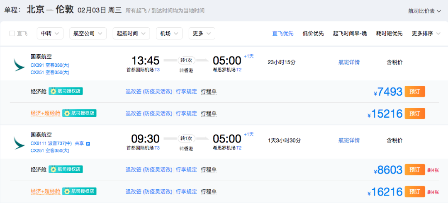This screenshot has width=448, height=203.
Task: Click the 北京 origin city in header
Action: pyautogui.click(x=35, y=10)
